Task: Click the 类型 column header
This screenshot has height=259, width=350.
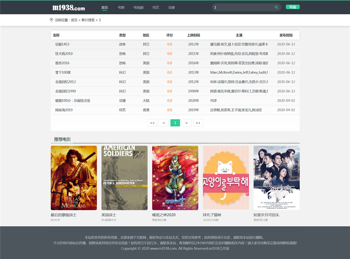Action: pyautogui.click(x=122, y=35)
